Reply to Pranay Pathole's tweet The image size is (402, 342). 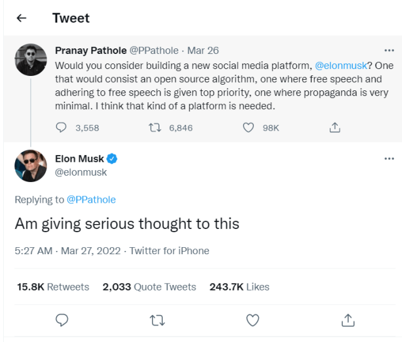coord(61,127)
